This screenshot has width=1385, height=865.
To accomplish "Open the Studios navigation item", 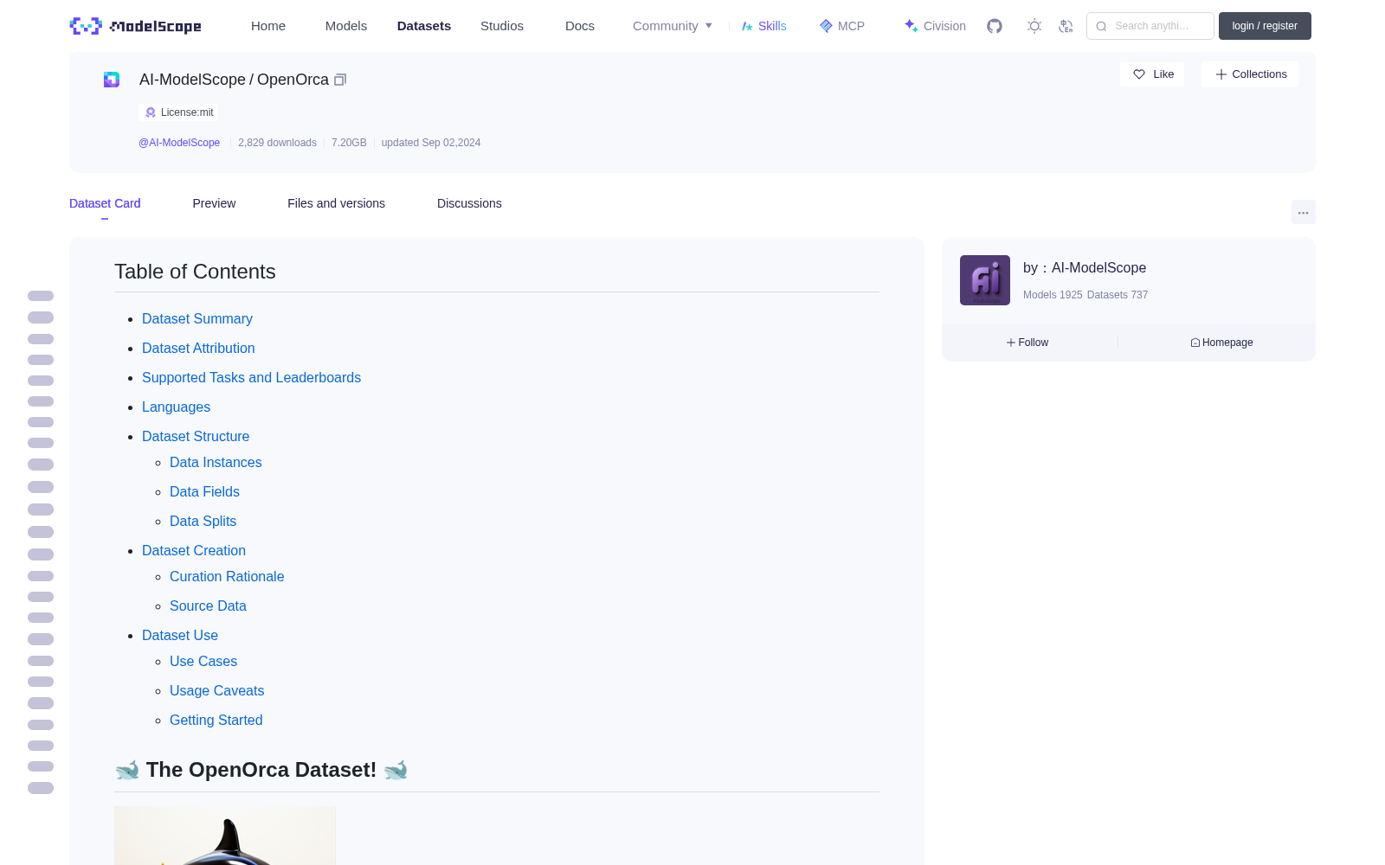I will [502, 26].
